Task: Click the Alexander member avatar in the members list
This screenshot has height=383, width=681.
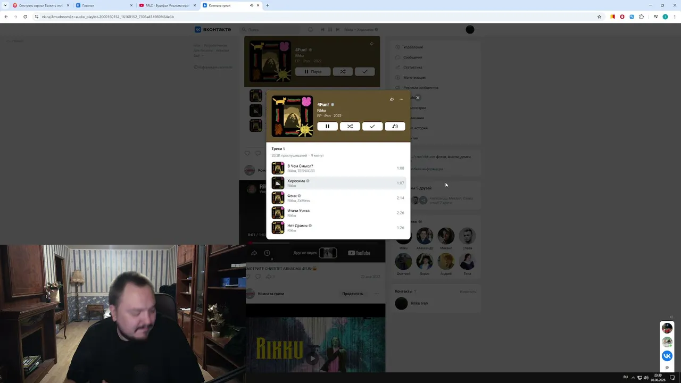Action: [x=425, y=236]
